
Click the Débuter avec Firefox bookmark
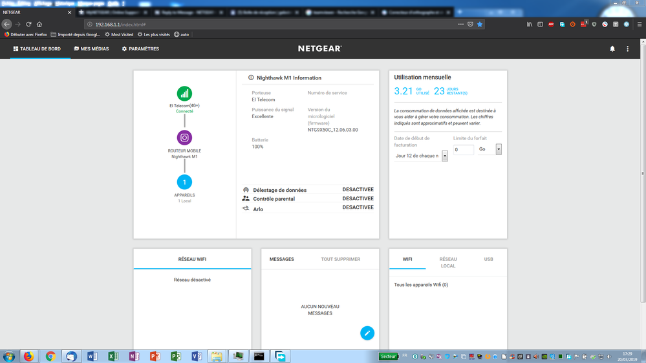tap(26, 35)
